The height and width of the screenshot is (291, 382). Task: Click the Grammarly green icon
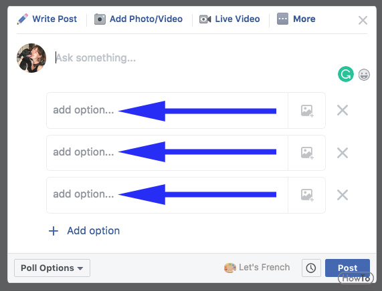pos(345,74)
